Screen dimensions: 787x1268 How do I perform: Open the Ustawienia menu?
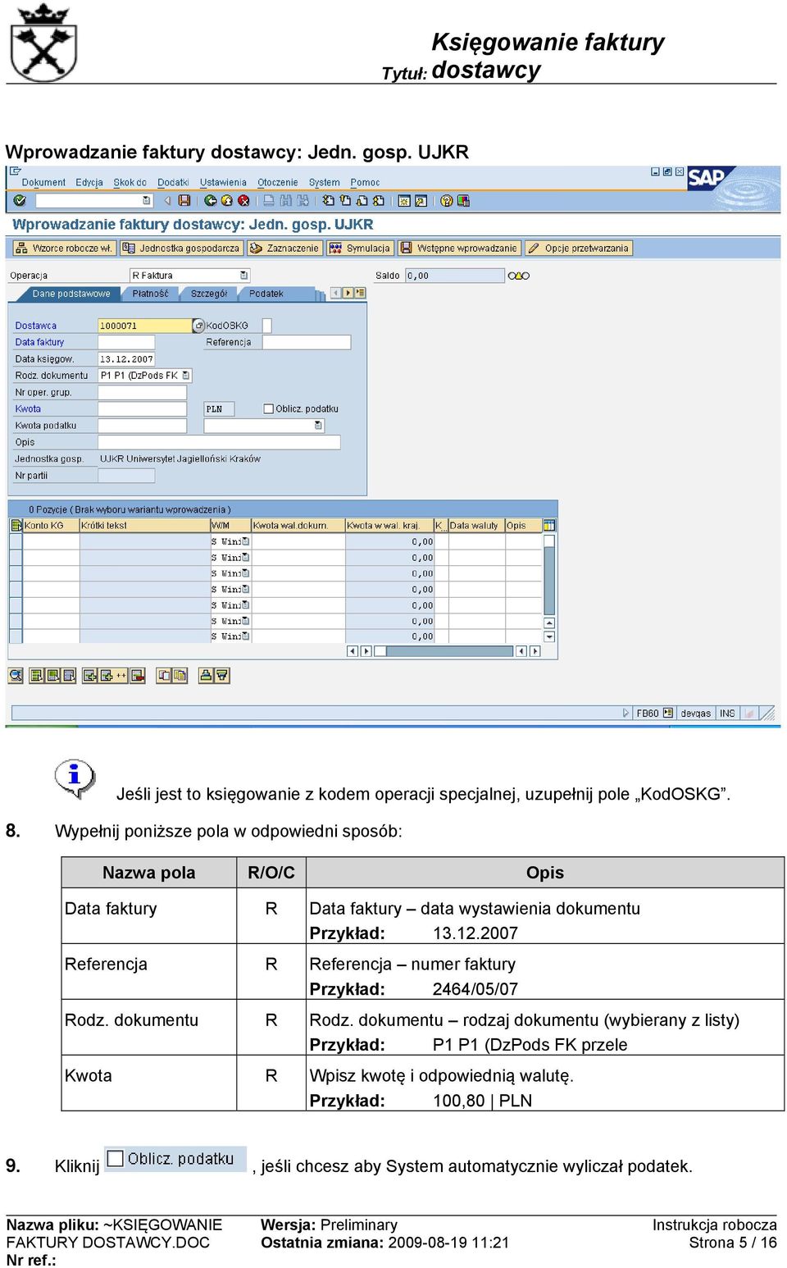pyautogui.click(x=223, y=183)
